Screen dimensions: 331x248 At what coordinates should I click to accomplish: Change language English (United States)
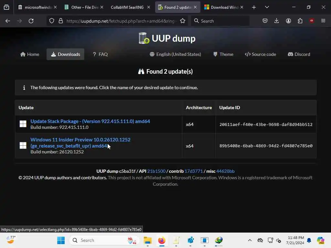(175, 54)
